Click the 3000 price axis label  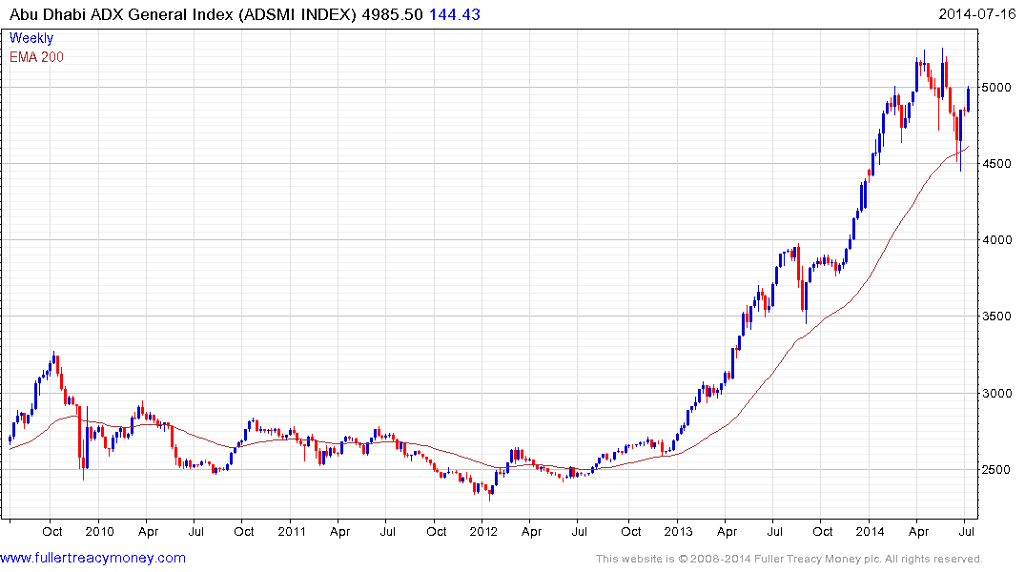tap(996, 393)
